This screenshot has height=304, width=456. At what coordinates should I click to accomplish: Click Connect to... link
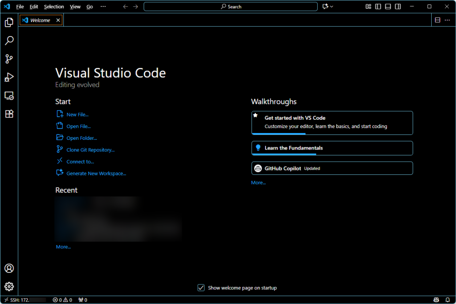pyautogui.click(x=80, y=162)
